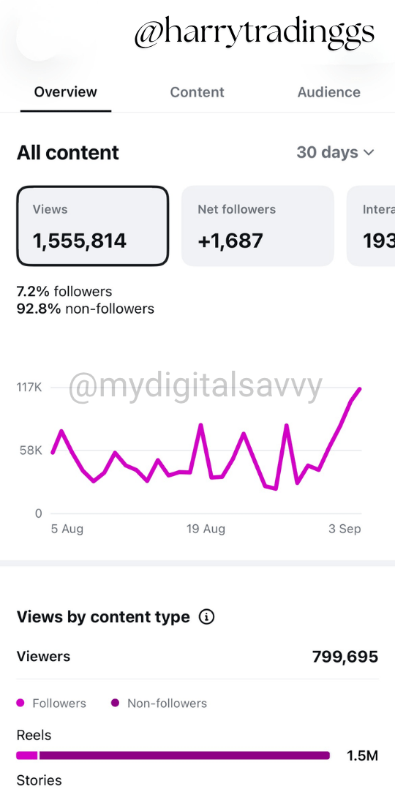Image resolution: width=395 pixels, height=792 pixels.
Task: Click the 19 Aug chart axis label
Action: click(206, 529)
